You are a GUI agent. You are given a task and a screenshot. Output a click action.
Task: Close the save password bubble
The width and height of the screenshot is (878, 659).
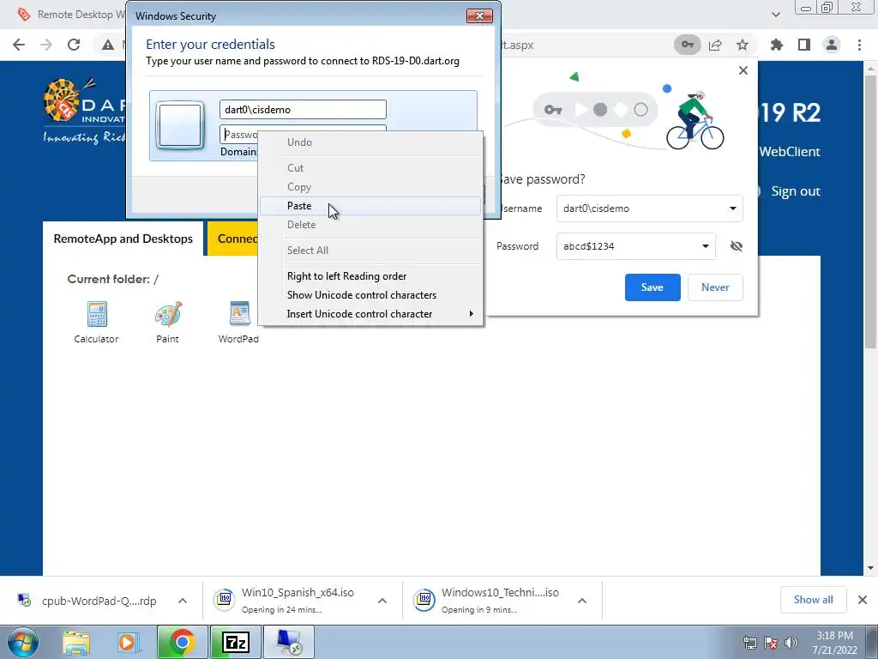click(x=743, y=70)
